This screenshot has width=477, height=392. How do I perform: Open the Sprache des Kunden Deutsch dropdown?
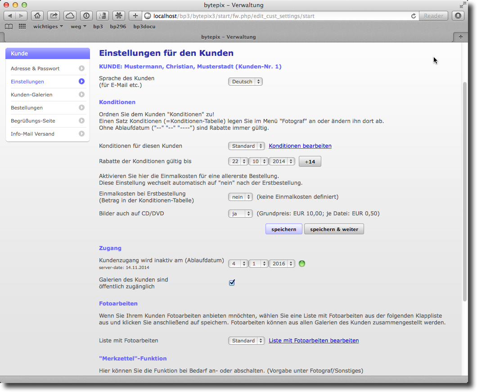tap(245, 82)
